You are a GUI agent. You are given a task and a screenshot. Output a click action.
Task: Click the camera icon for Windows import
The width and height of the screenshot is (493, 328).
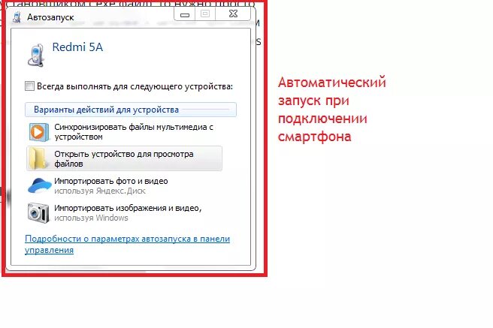tap(38, 213)
